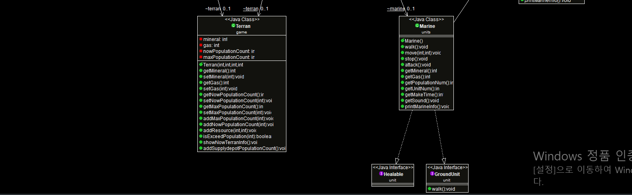The width and height of the screenshot is (632, 195).
Task: Select the Terran(int,int,int,int) constructor
Action: (x=223, y=65)
